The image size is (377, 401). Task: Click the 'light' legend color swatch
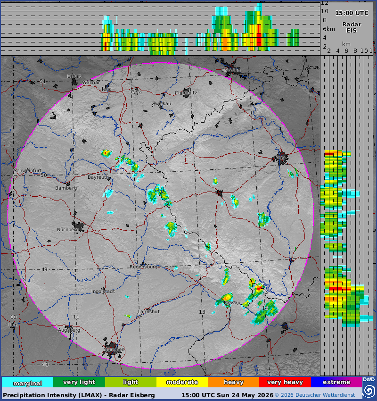131,383
